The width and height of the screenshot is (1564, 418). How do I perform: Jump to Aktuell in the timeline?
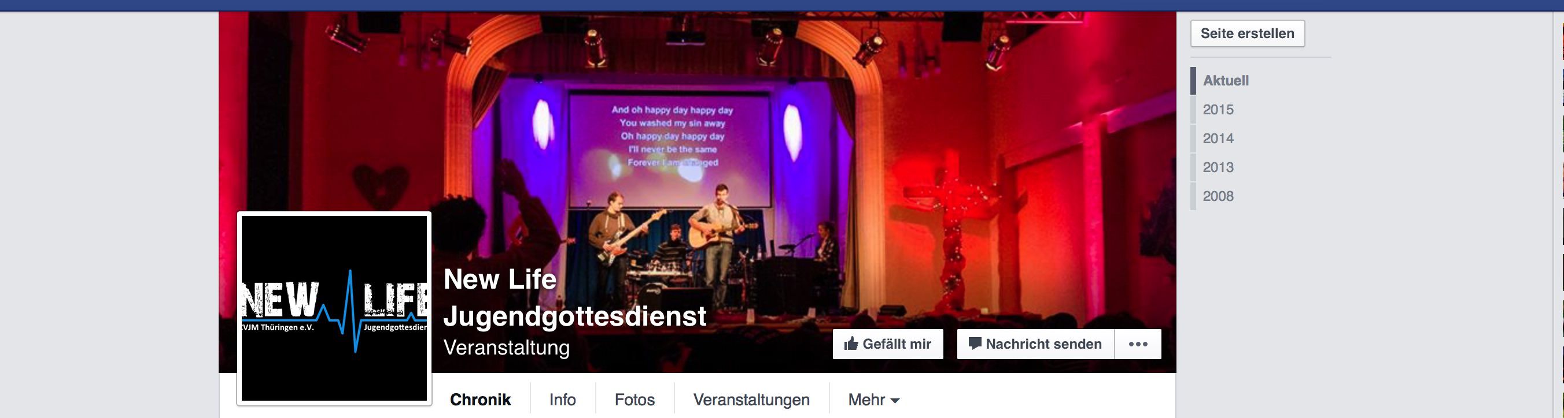1226,81
